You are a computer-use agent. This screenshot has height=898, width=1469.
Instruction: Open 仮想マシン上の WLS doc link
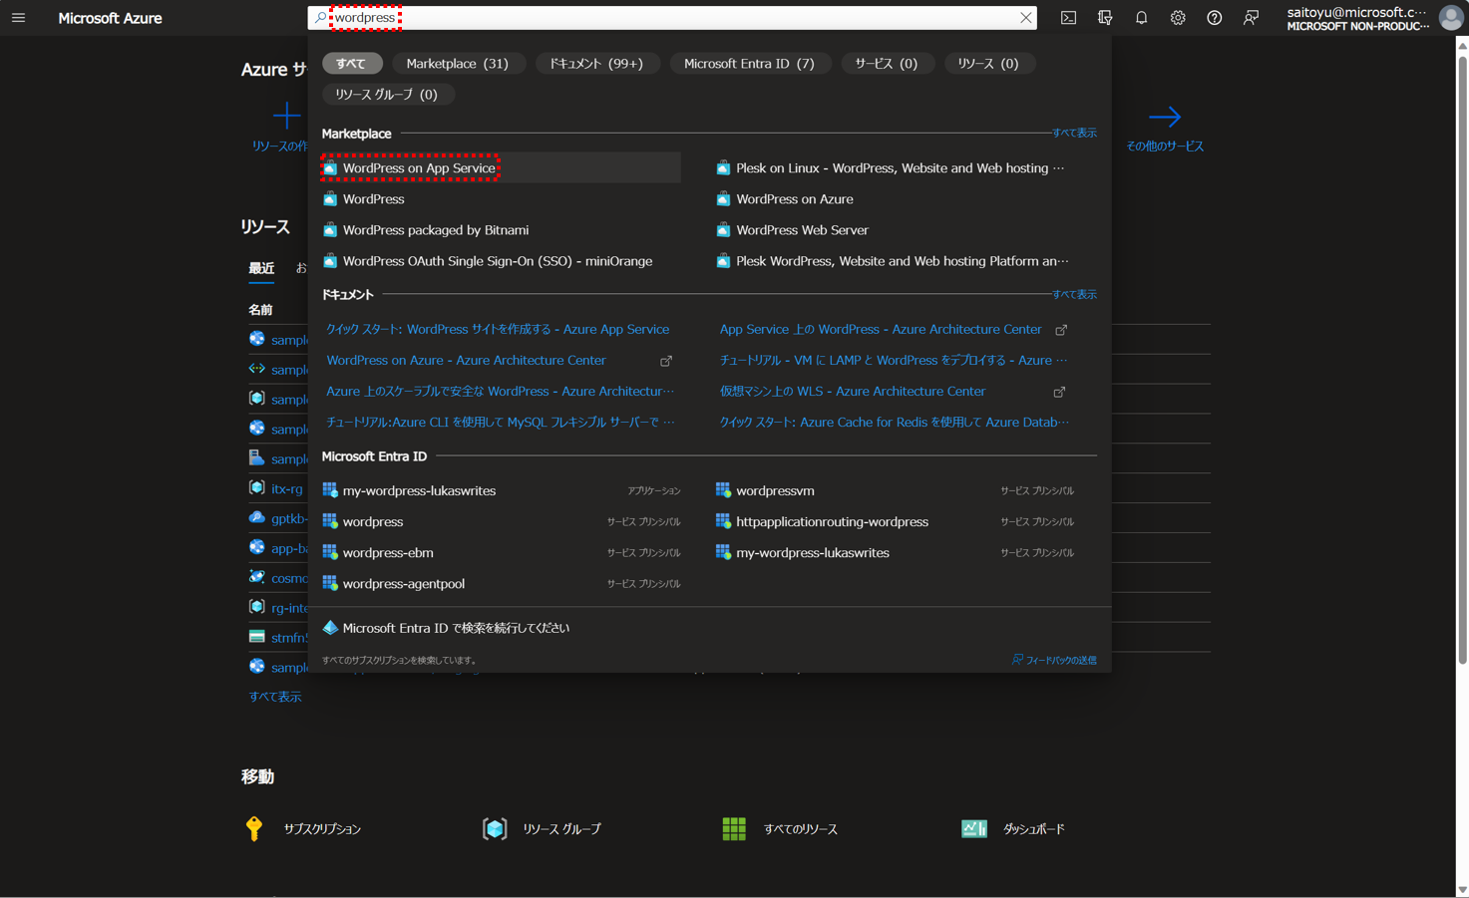(853, 391)
